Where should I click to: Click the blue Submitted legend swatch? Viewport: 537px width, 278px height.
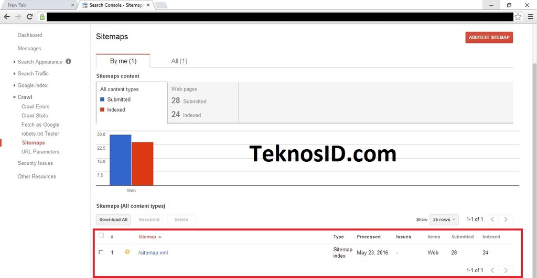tap(102, 99)
